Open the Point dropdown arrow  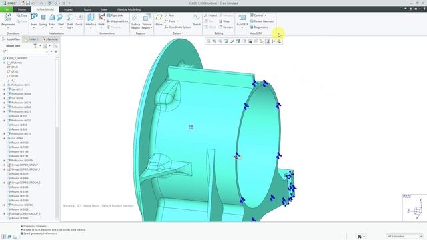[177, 21]
